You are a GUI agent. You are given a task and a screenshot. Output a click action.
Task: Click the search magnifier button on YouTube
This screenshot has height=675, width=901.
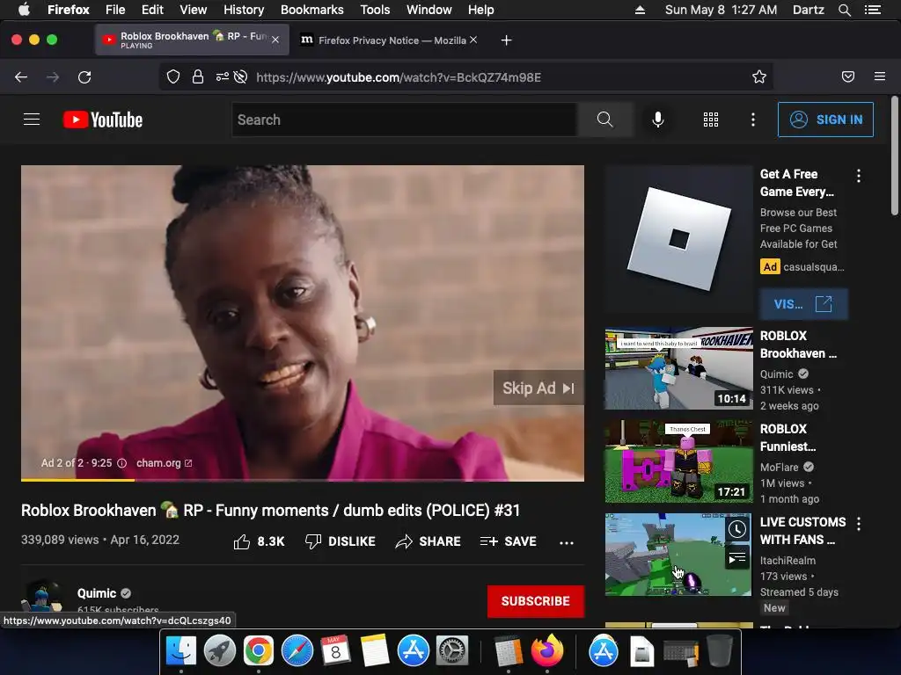click(605, 120)
